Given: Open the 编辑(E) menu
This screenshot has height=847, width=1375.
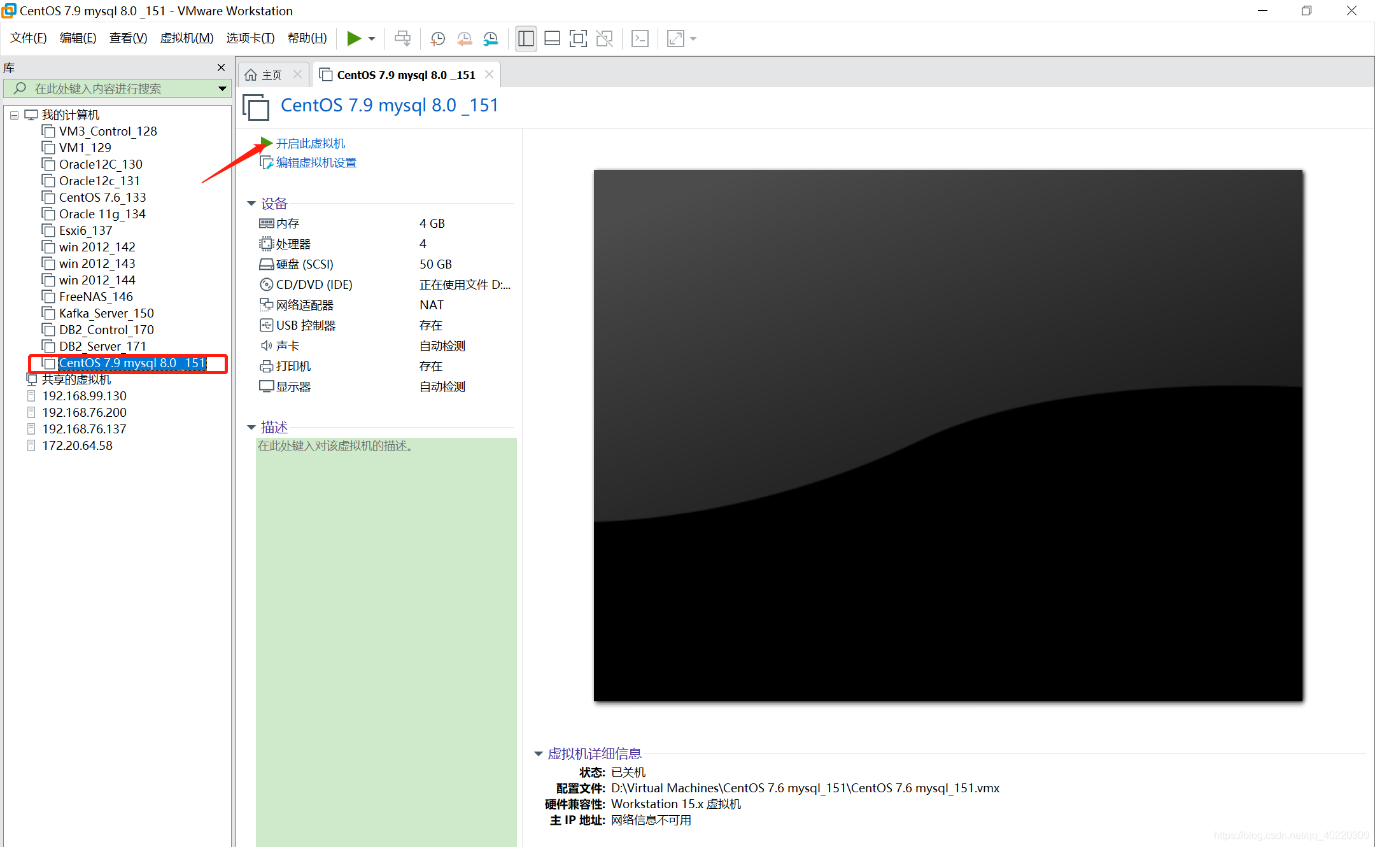Looking at the screenshot, I should pos(78,38).
